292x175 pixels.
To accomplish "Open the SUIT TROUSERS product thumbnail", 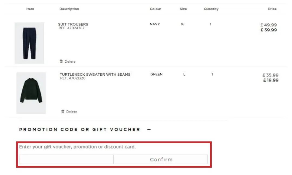I will 29,43.
